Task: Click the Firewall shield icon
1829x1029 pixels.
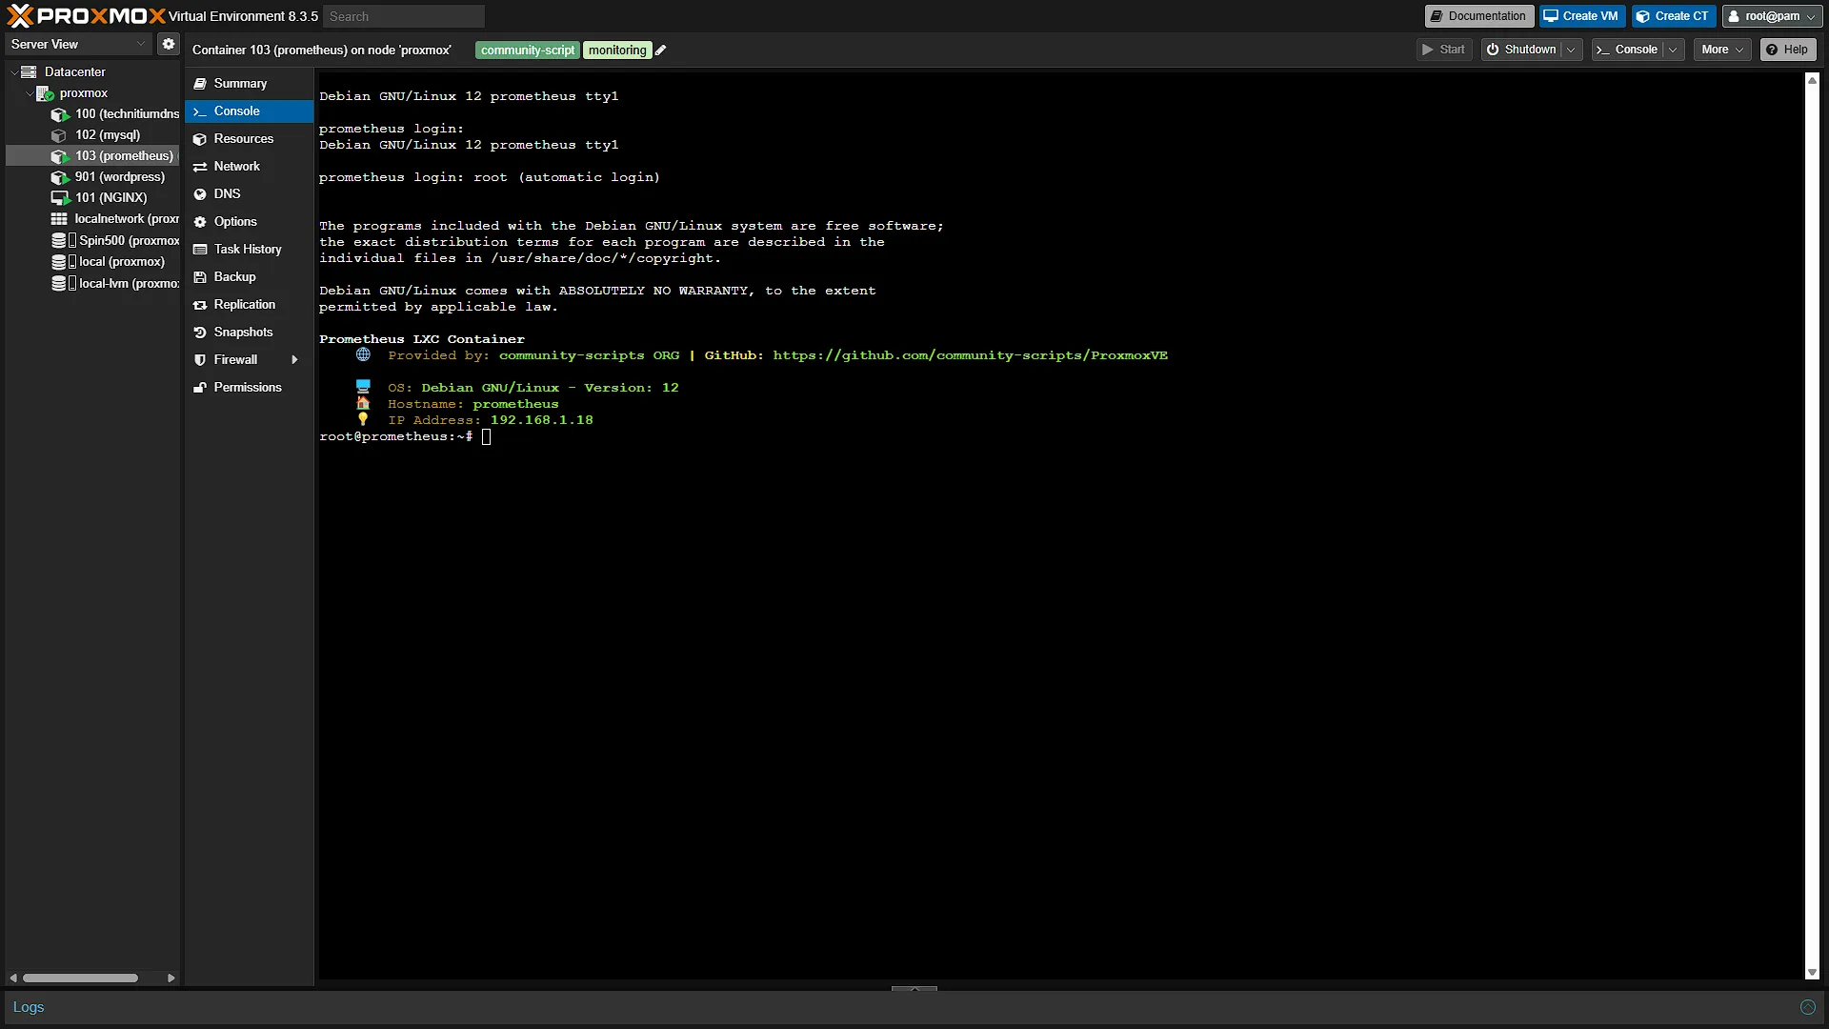Action: coord(200,360)
